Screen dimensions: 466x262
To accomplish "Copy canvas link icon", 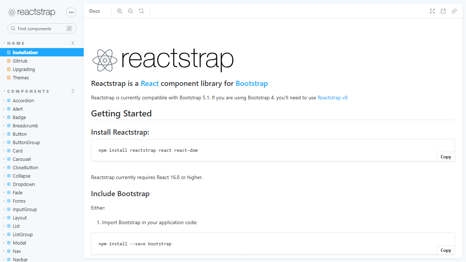I will (x=454, y=11).
